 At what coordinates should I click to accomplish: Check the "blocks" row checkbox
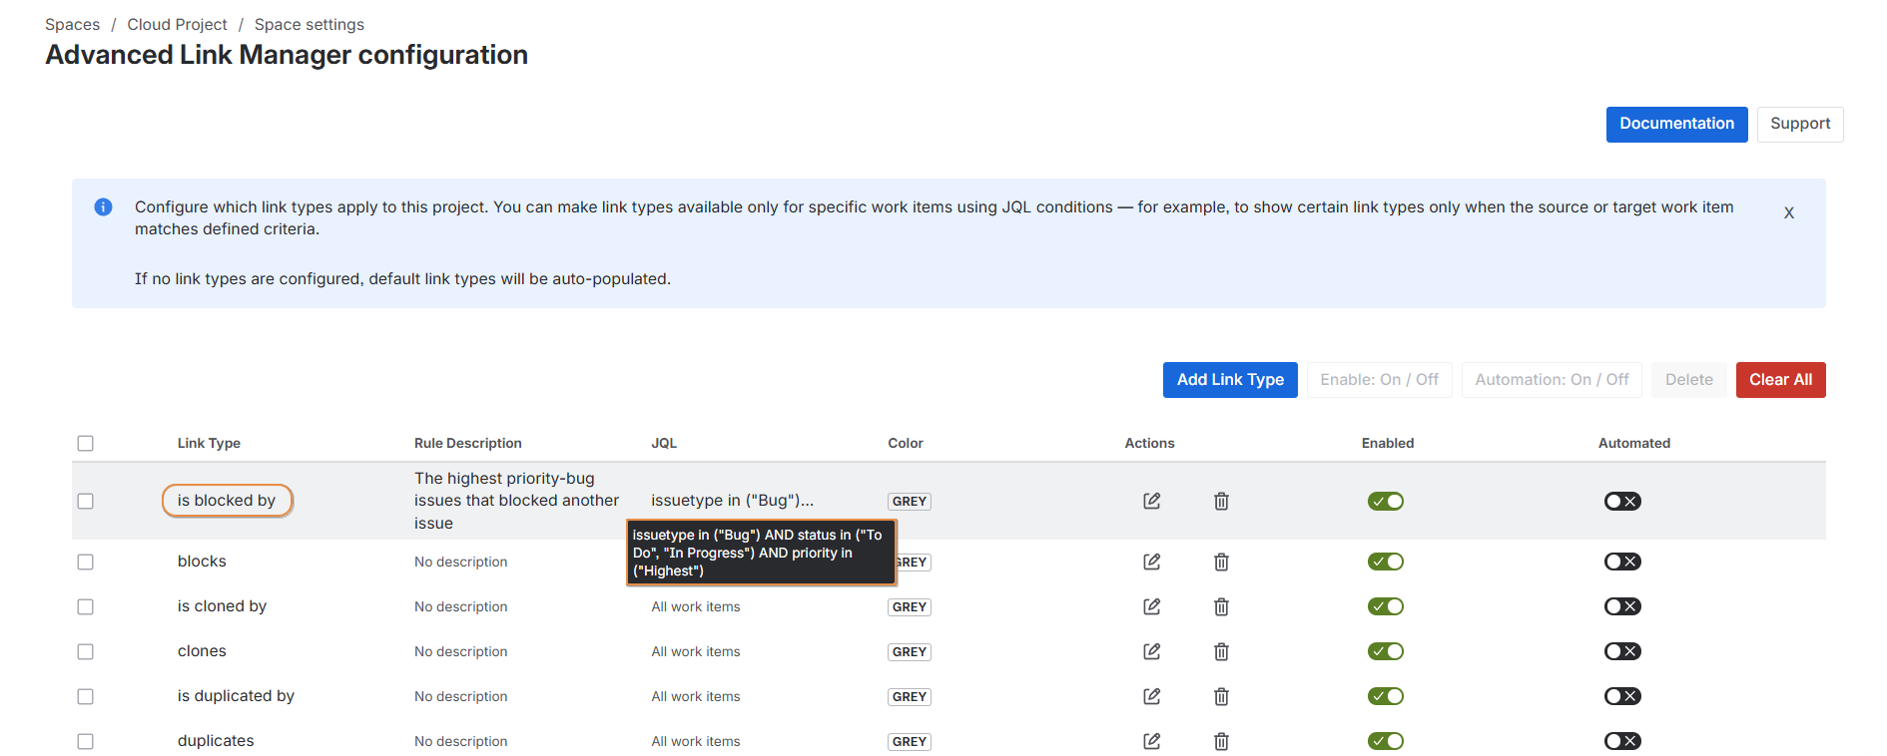[x=86, y=562]
